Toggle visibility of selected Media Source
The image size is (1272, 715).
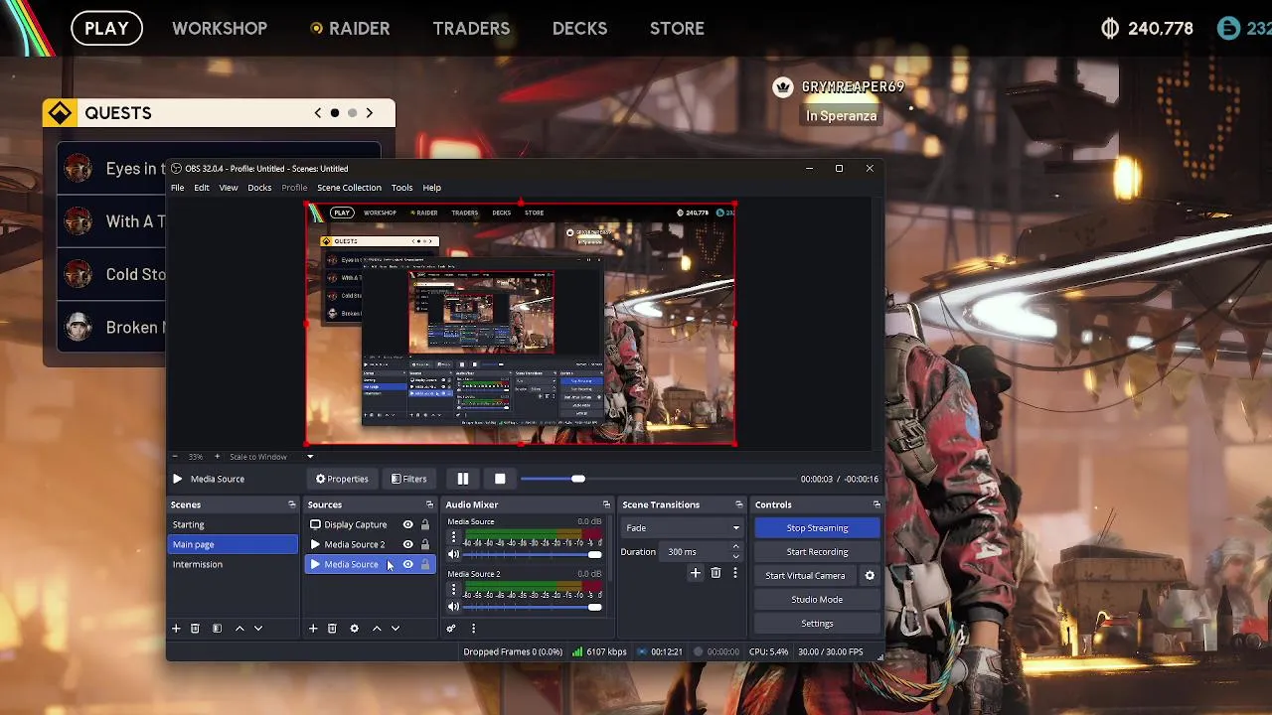click(407, 564)
